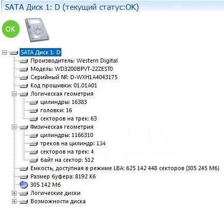Select the Логическая геометрия label
Viewport: 224px width, 211px height.
62,94
